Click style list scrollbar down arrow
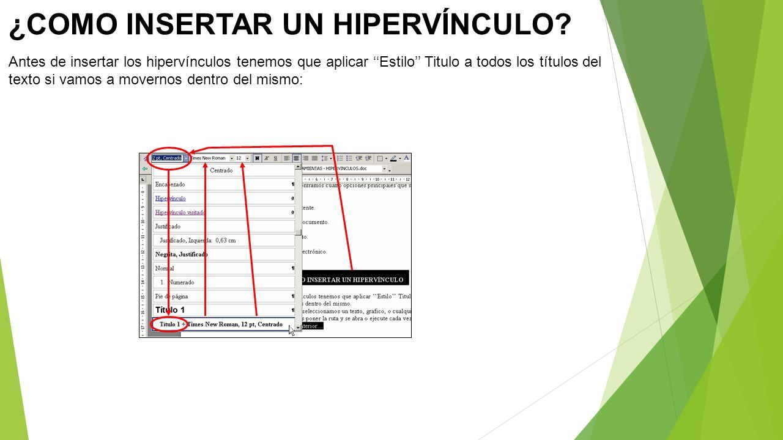The height and width of the screenshot is (440, 783). (x=299, y=328)
